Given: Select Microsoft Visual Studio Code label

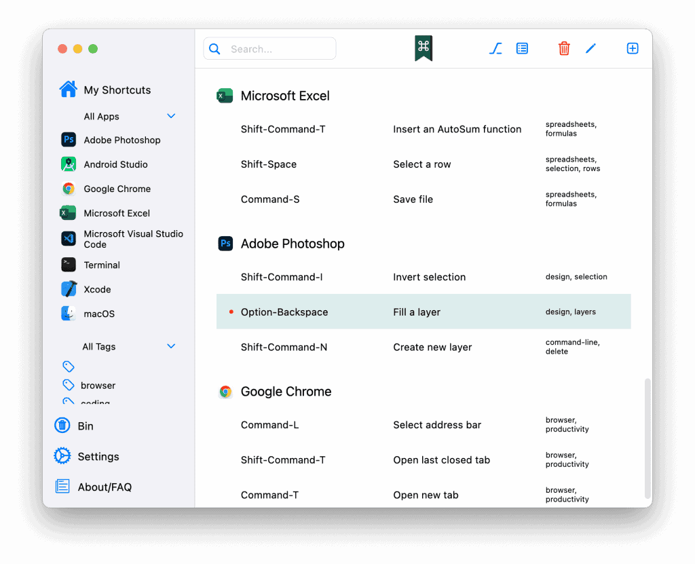Looking at the screenshot, I should coord(134,239).
